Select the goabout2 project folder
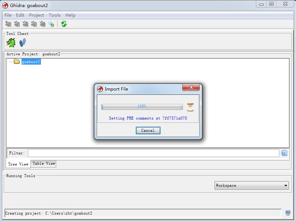This screenshot has height=222, width=296. tap(31, 62)
